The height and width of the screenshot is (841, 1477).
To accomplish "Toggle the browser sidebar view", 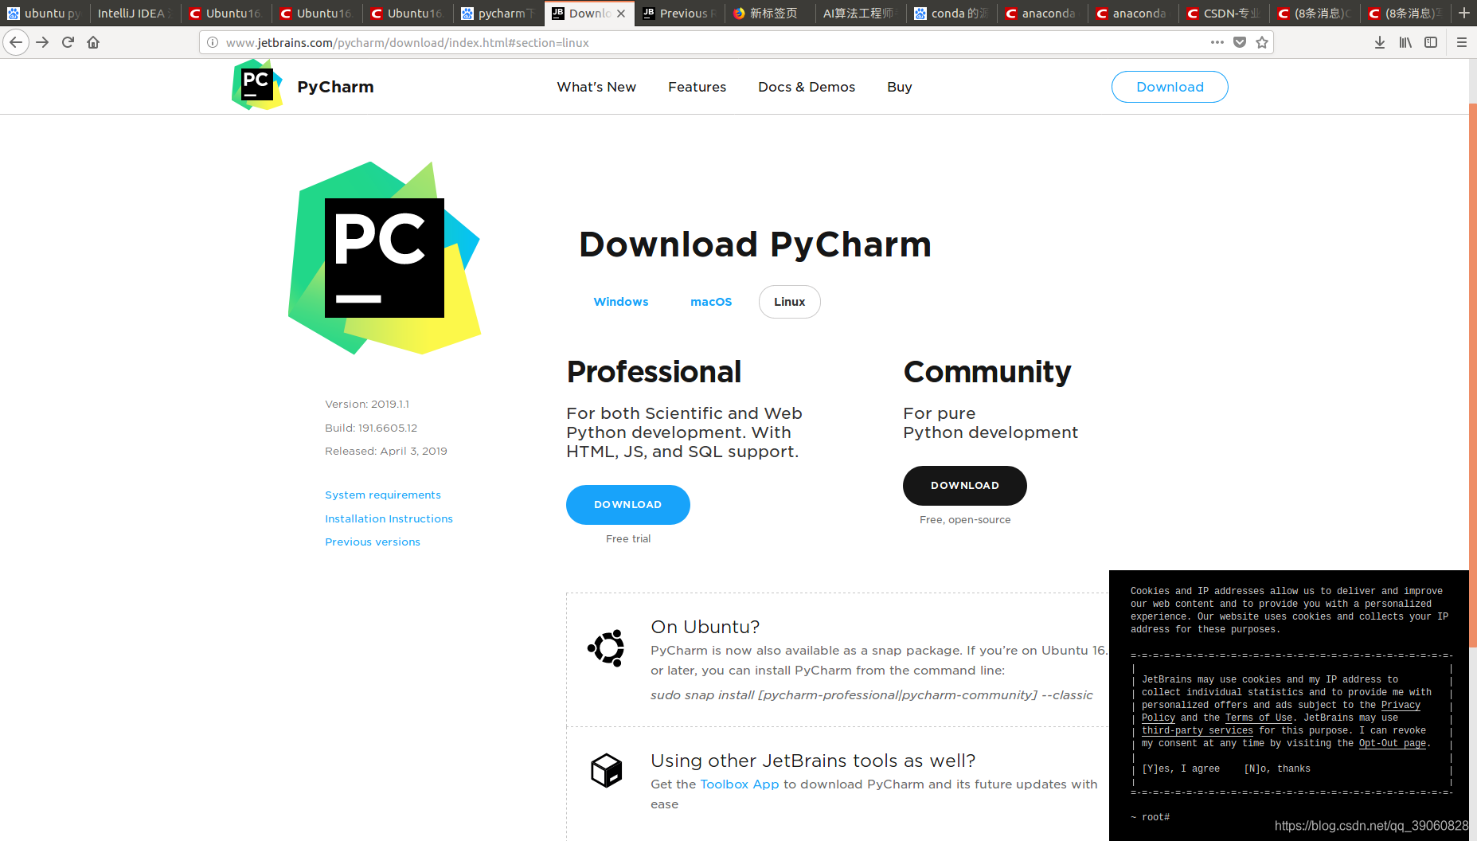I will click(1431, 42).
